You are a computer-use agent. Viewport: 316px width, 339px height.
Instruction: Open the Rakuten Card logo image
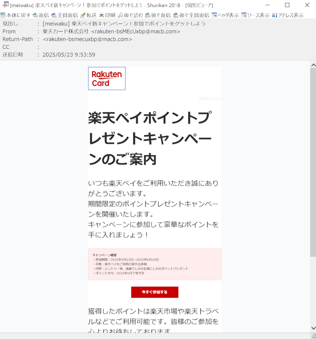point(107,78)
